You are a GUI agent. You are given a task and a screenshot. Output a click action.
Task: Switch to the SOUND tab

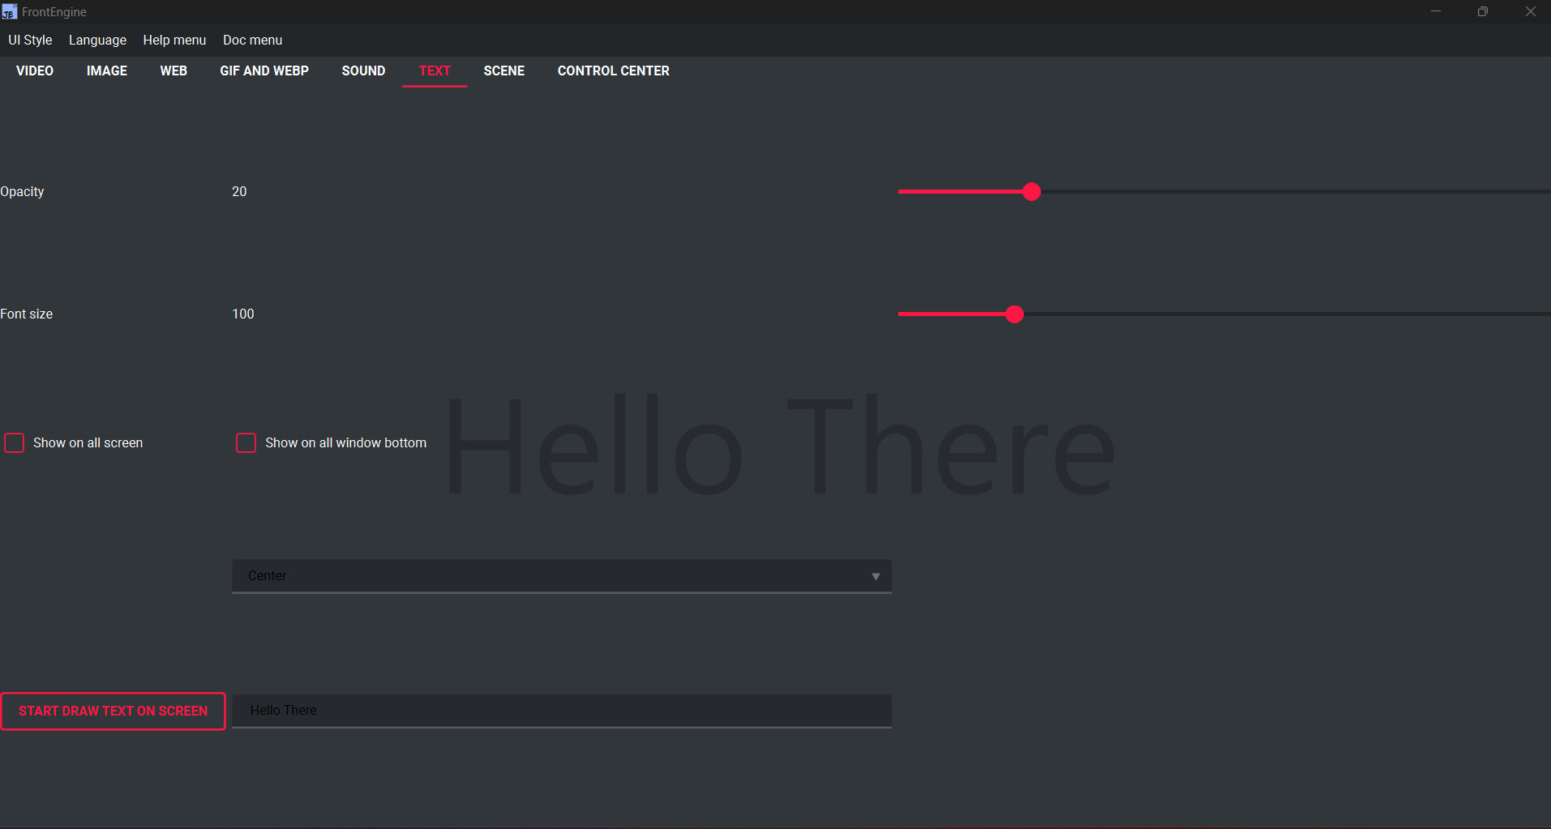click(362, 71)
